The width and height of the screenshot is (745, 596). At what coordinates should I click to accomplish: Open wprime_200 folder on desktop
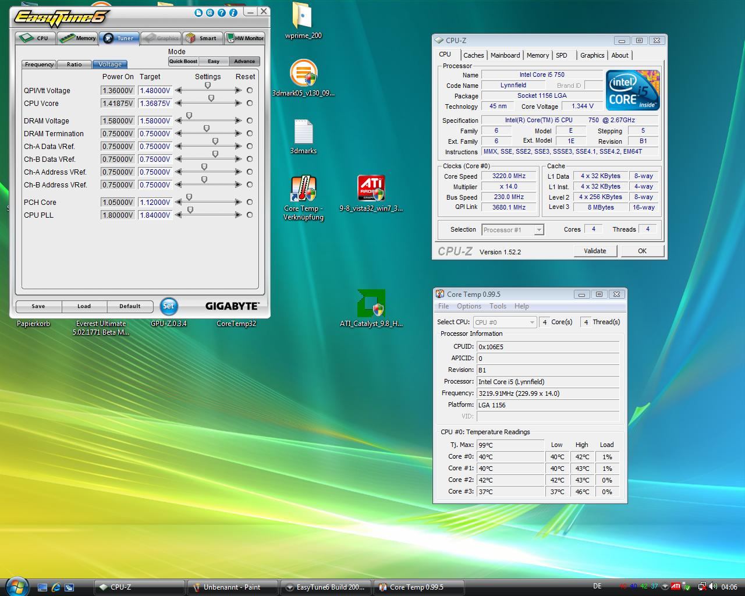(x=303, y=20)
